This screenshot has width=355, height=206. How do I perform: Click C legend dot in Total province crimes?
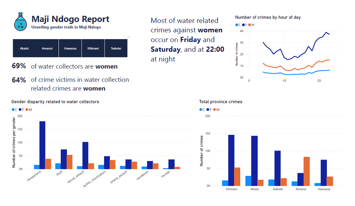click(x=201, y=110)
